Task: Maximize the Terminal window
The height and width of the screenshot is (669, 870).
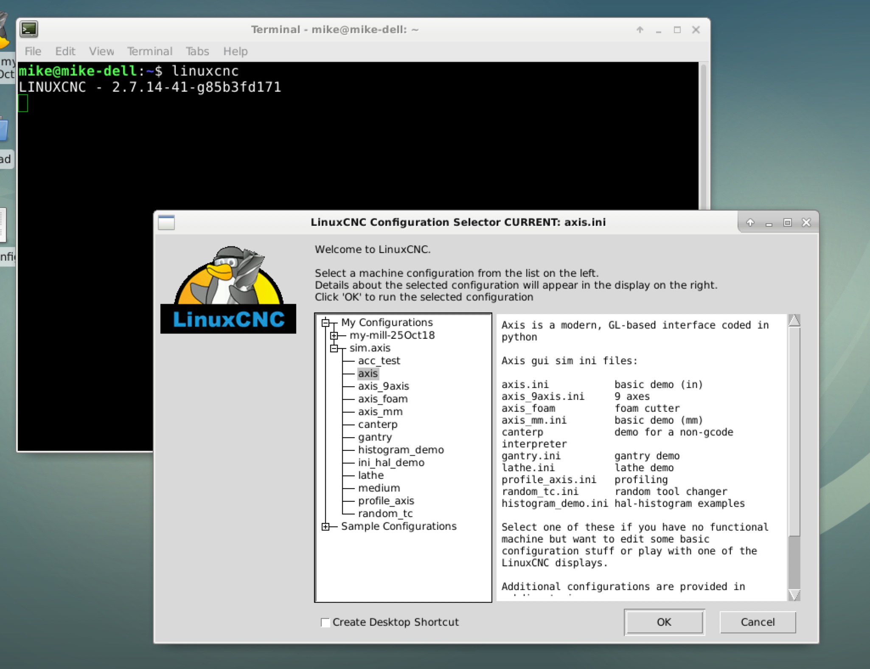Action: tap(677, 30)
